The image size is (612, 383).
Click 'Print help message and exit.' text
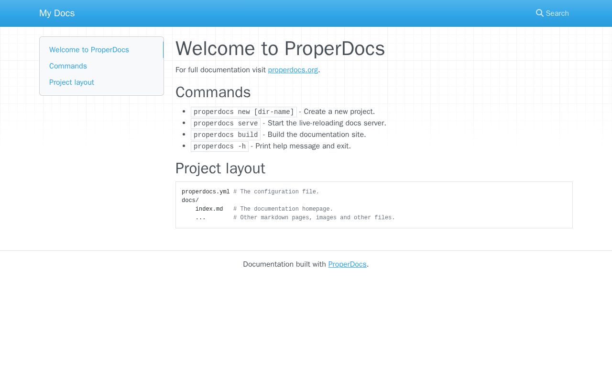coord(303,146)
